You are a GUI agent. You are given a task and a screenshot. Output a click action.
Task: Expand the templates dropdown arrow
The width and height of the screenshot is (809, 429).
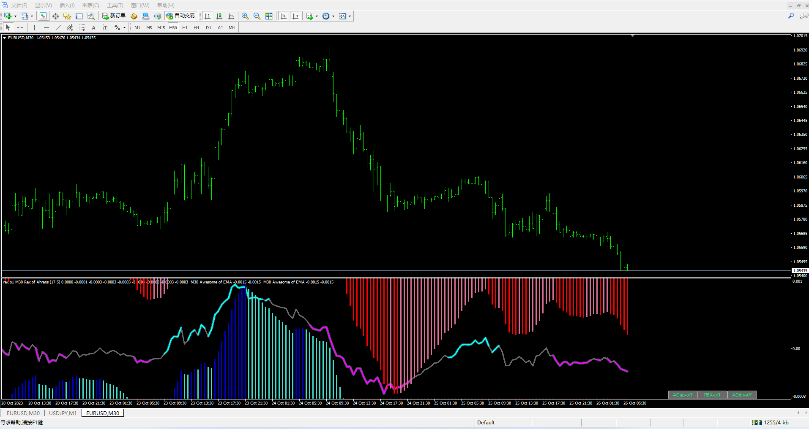tap(350, 16)
